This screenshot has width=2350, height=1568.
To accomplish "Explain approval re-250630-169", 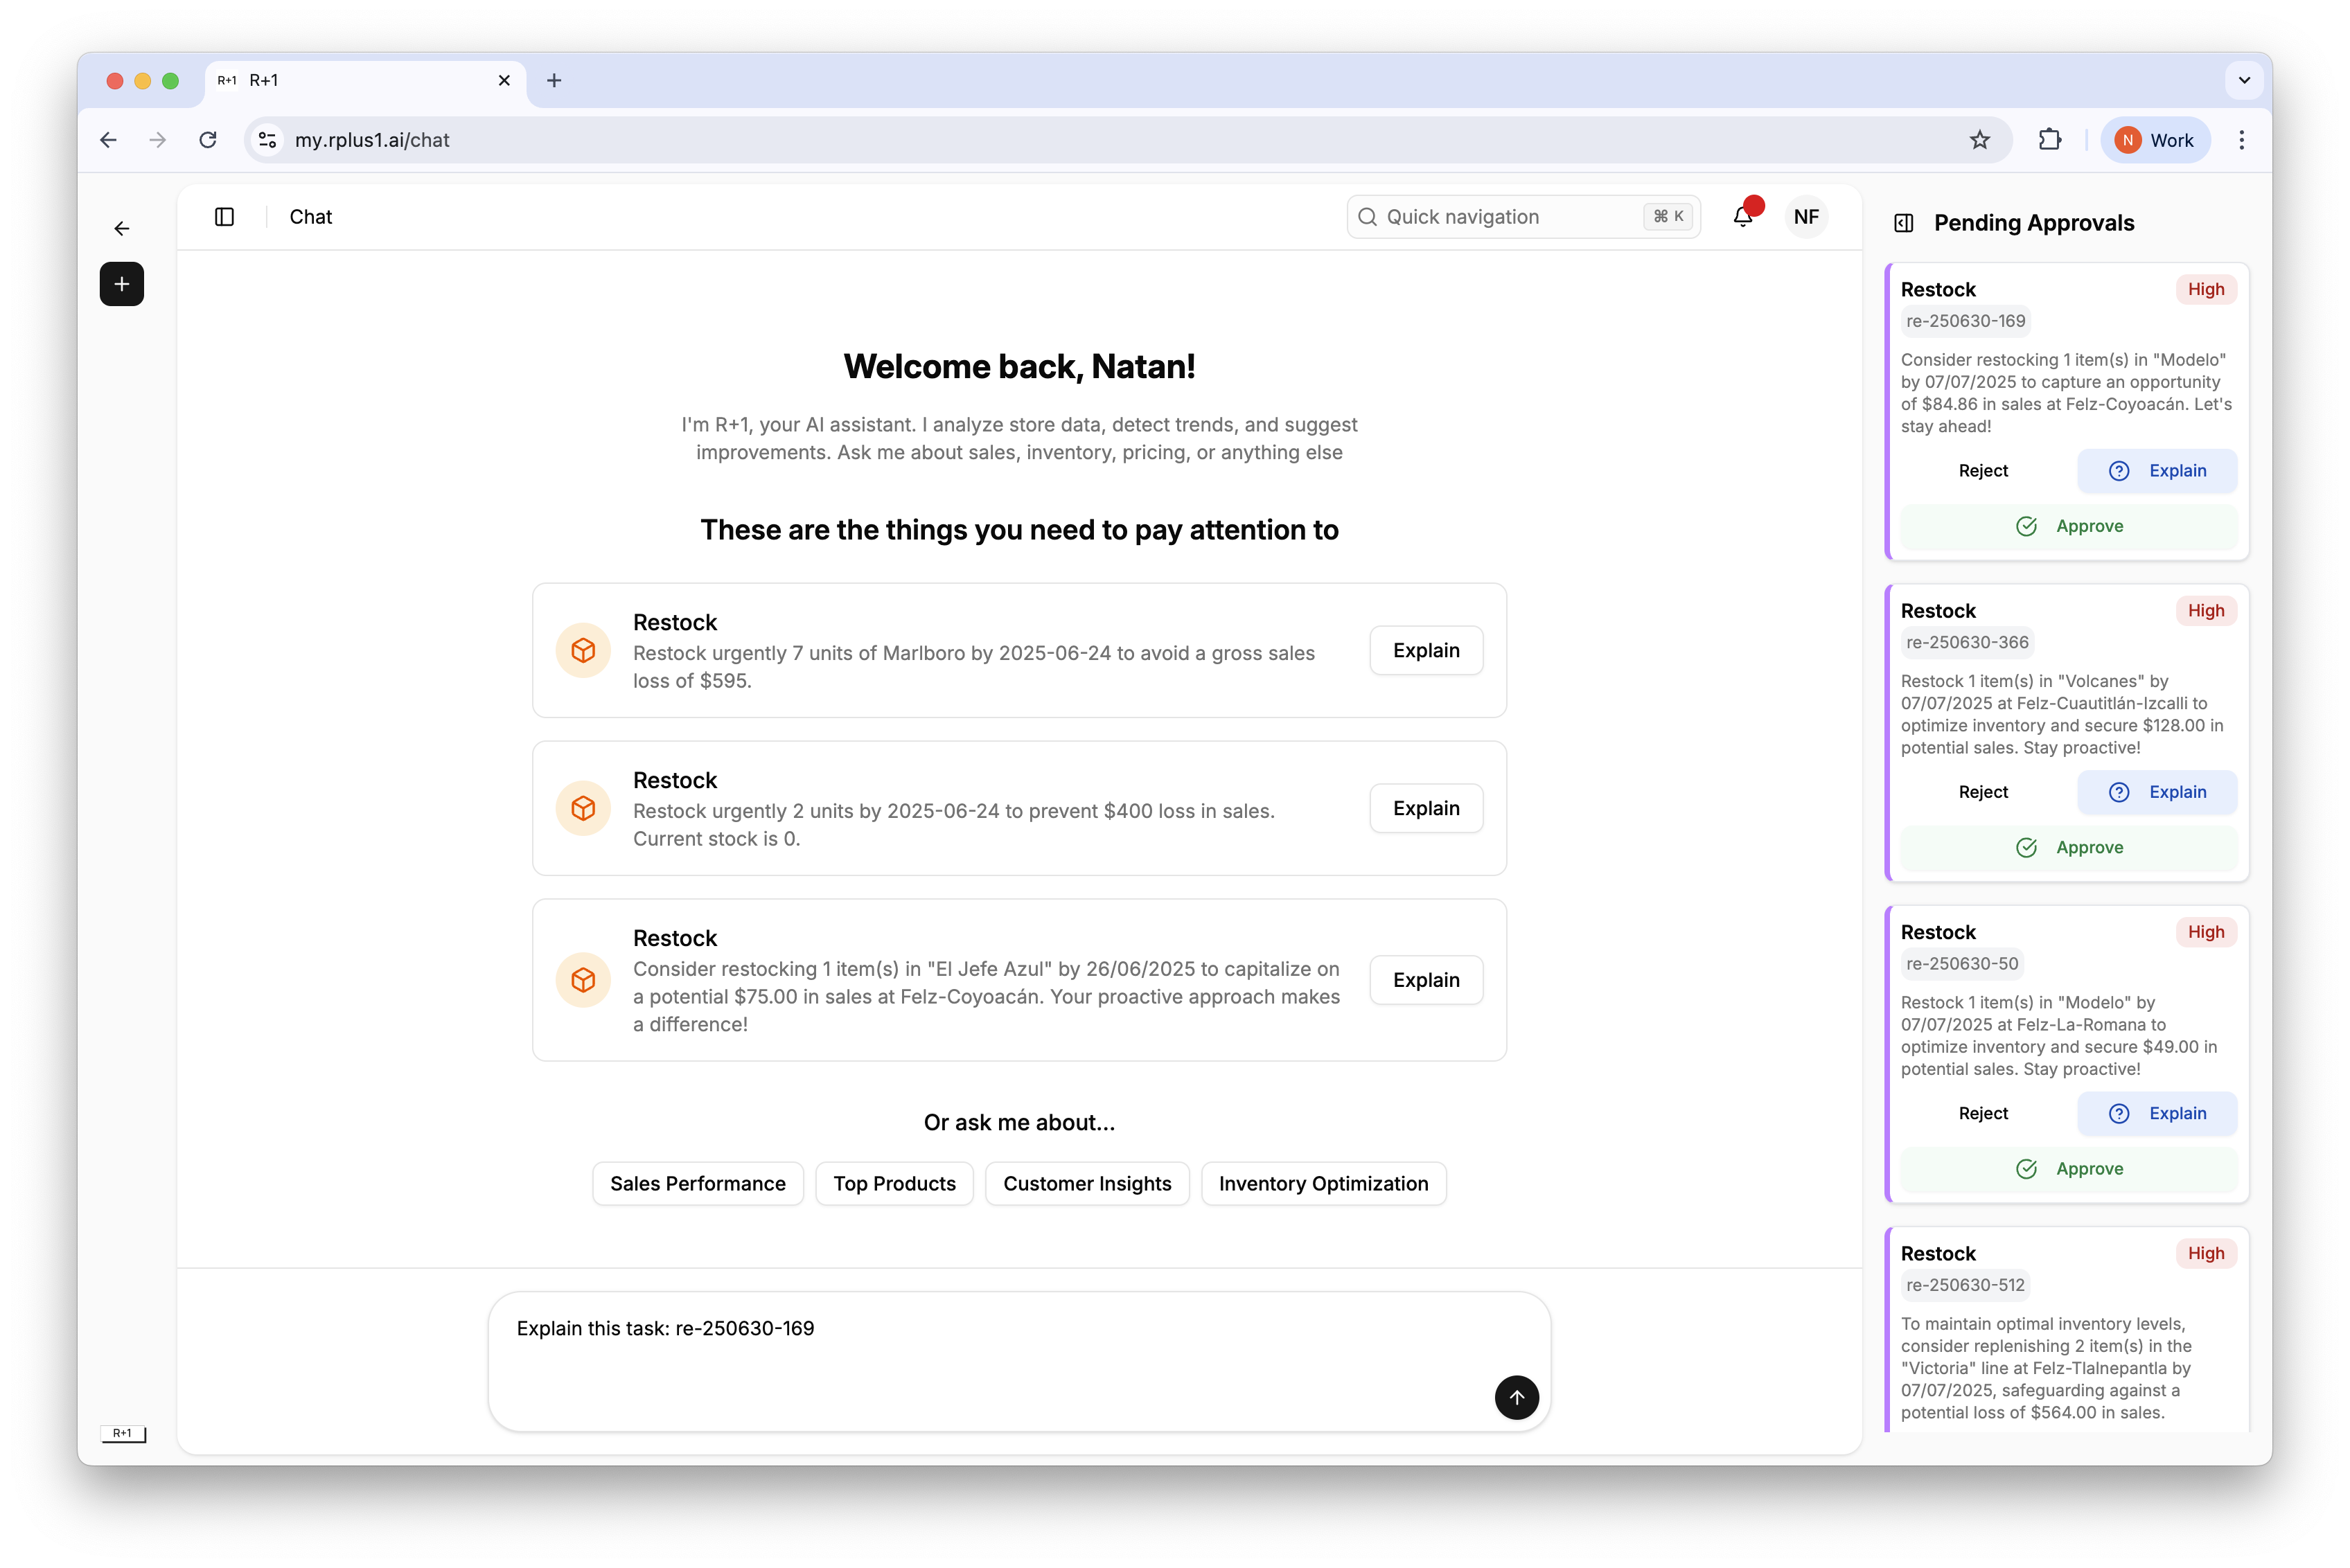I will [x=2157, y=471].
